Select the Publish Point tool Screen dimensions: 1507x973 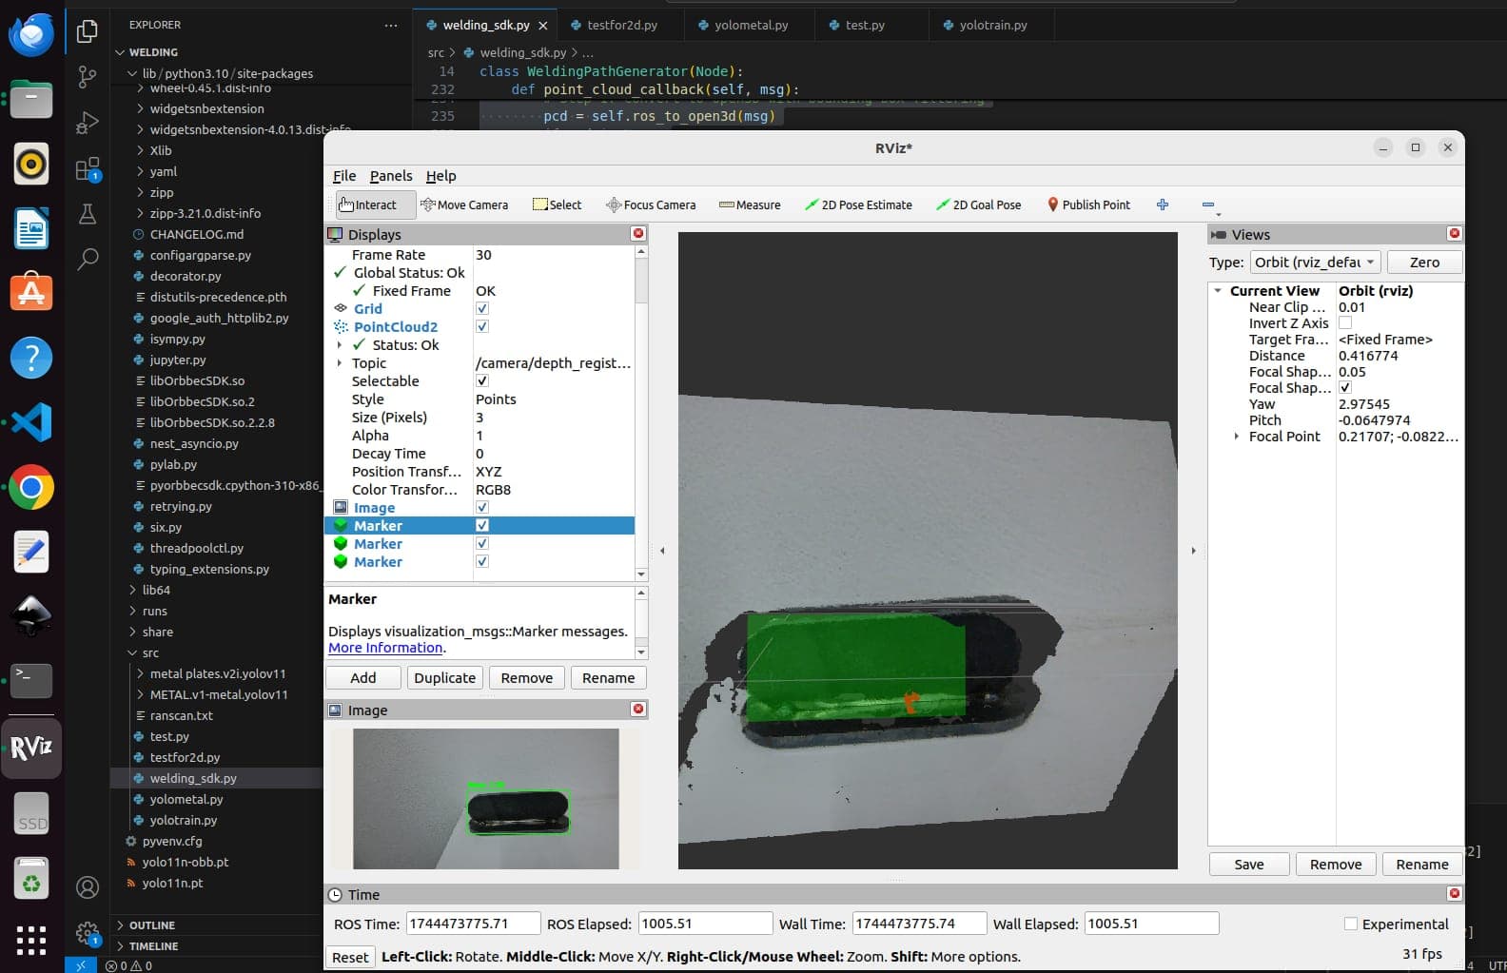pos(1088,204)
